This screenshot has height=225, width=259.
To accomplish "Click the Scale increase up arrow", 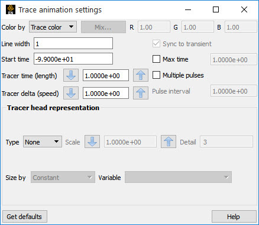I will (x=169, y=142).
